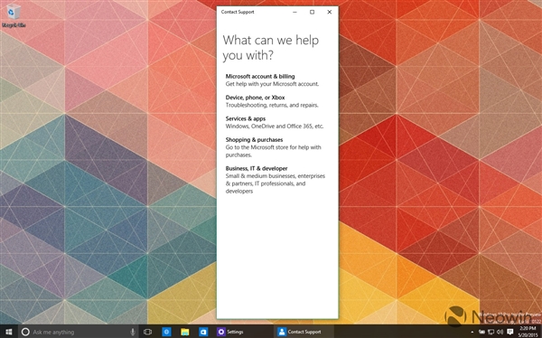542x338 pixels.
Task: Open the network tray icon
Action: tap(491, 332)
